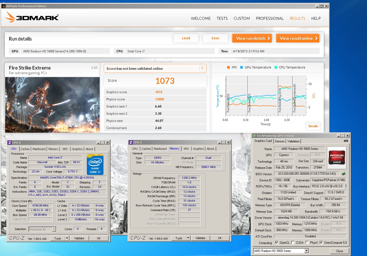Image resolution: width=367 pixels, height=256 pixels.
Task: Click the GPU name field in Run details
Action: 65,51
